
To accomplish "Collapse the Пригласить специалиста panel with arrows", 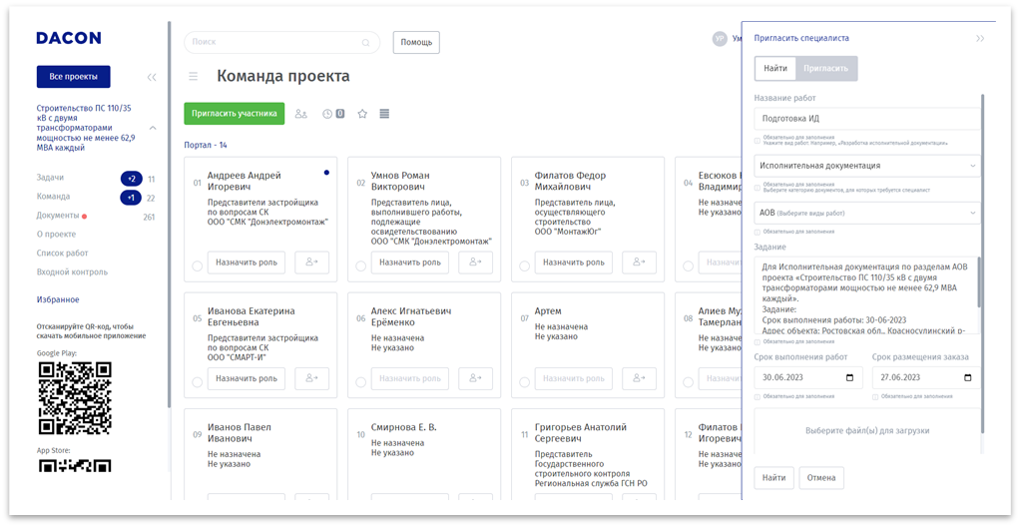I will pyautogui.click(x=980, y=38).
